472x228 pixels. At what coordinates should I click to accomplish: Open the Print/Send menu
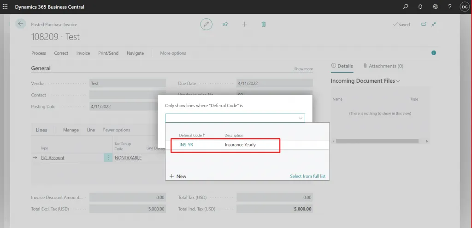[108, 53]
